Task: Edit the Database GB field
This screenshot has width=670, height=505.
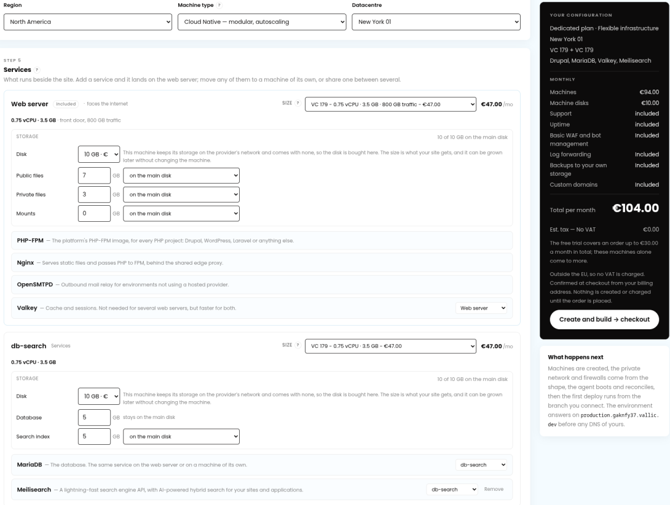Action: [x=94, y=417]
